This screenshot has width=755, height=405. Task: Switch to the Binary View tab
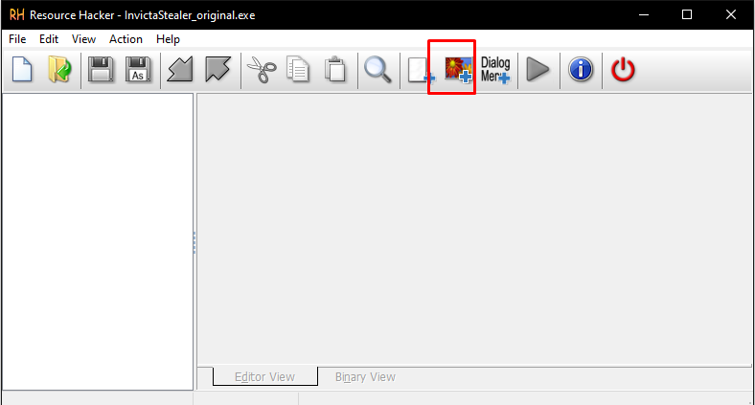(365, 377)
